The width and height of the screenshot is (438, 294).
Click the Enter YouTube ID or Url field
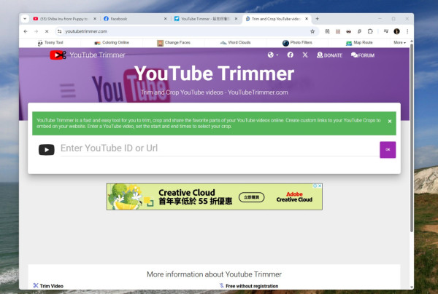(220, 148)
